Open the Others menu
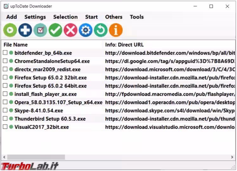Viewport: 237px width, 171px height. (x=114, y=17)
